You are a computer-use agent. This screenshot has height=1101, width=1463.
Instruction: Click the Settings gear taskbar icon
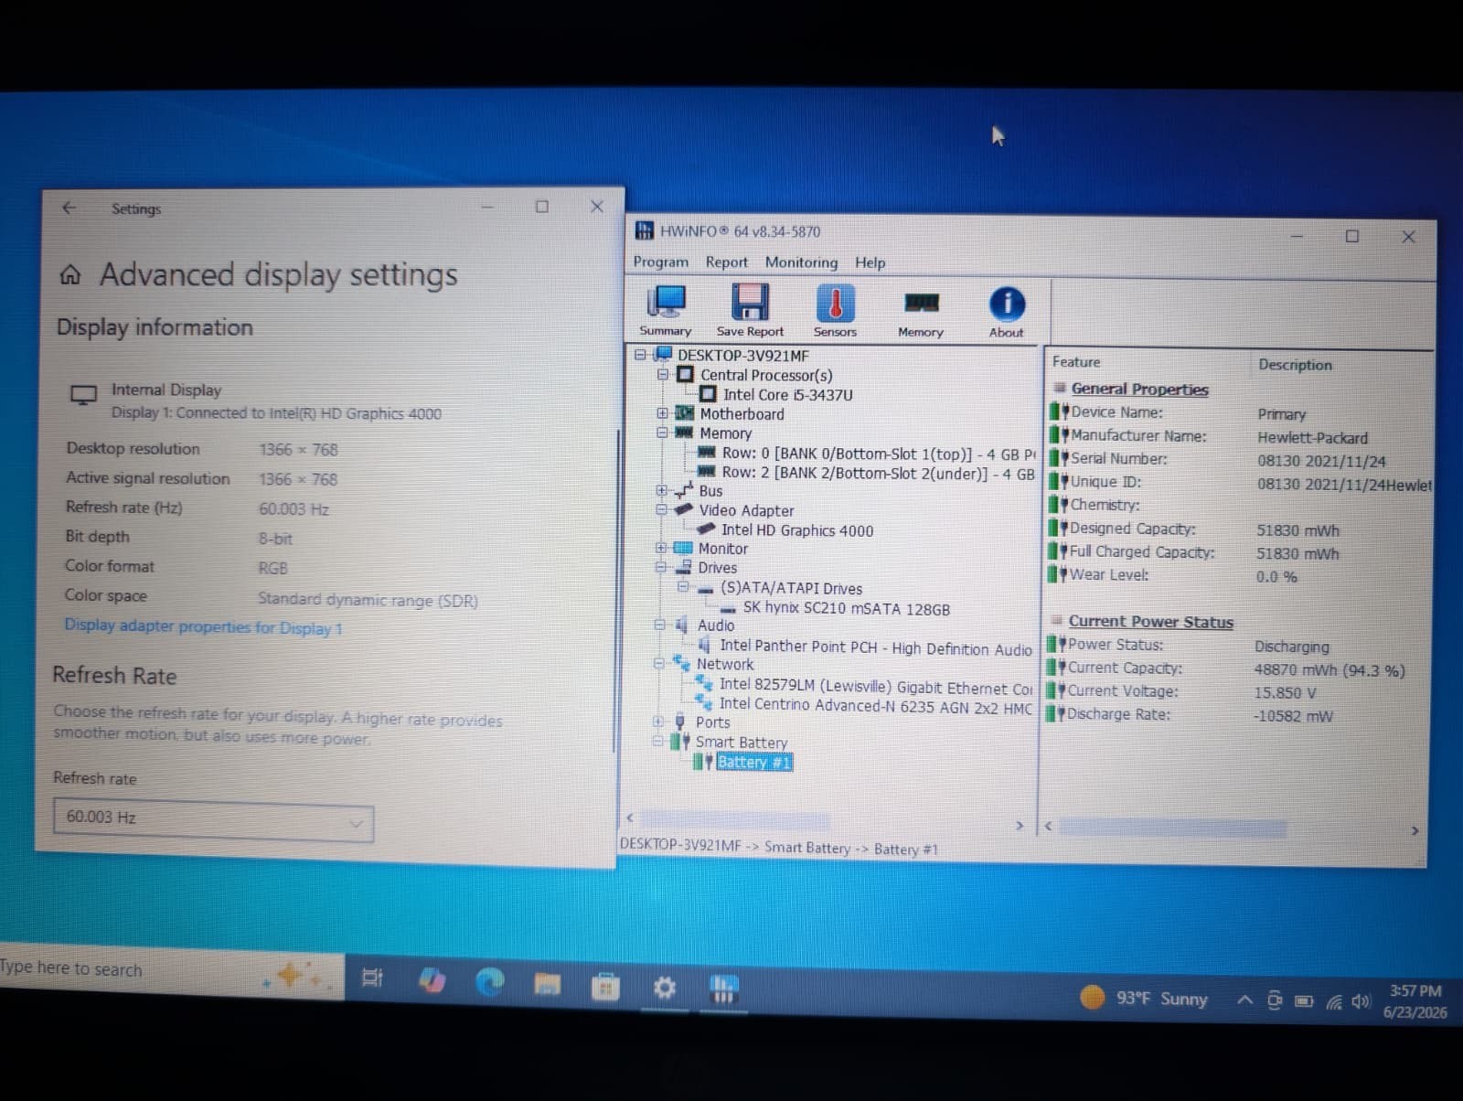point(665,989)
